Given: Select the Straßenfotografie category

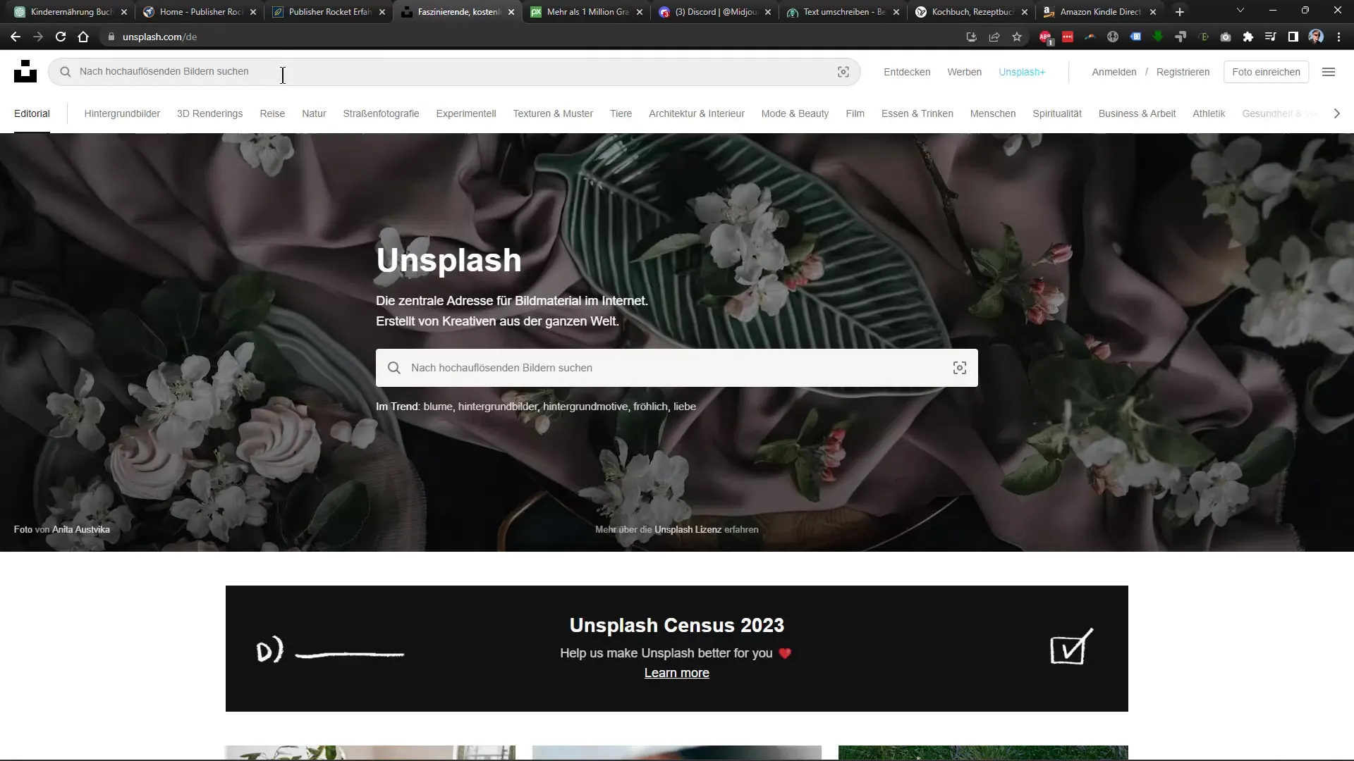Looking at the screenshot, I should 381,113.
